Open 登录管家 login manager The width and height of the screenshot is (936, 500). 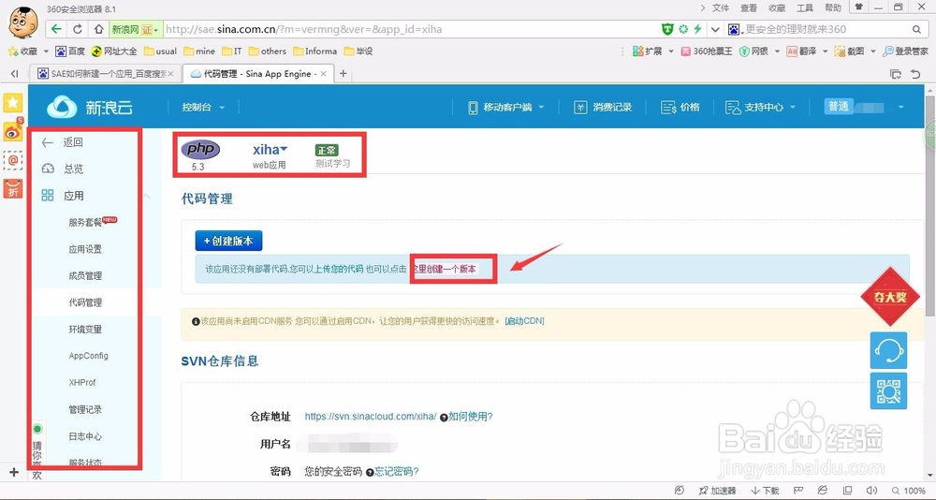pos(905,51)
